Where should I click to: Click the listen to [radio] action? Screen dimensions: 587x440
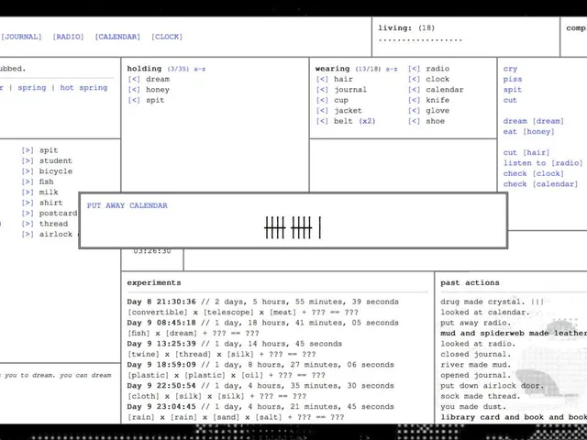543,163
